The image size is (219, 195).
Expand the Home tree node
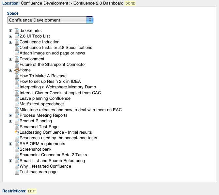pyautogui.click(x=11, y=70)
